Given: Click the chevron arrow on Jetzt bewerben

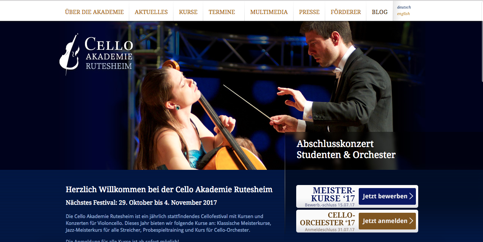Looking at the screenshot, I should click(x=411, y=196).
